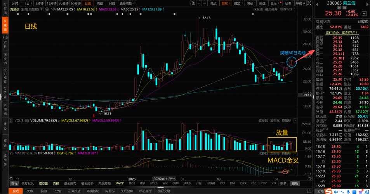Toggle the MACD indicator

click(120, 183)
